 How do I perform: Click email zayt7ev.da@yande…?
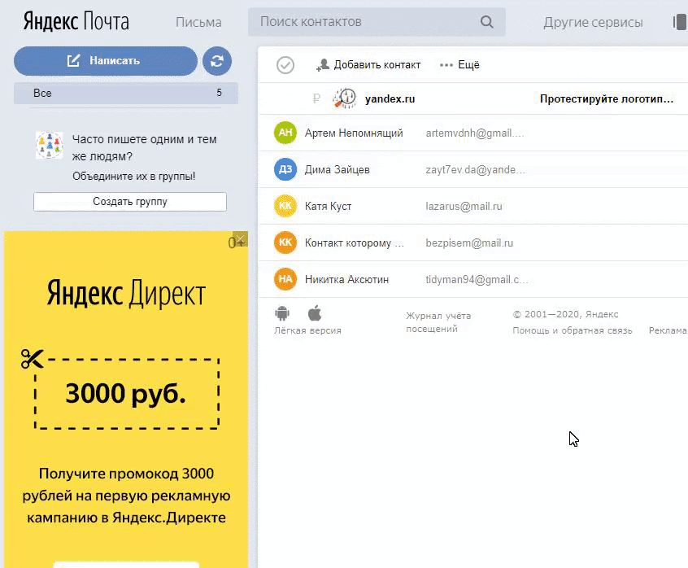475,169
